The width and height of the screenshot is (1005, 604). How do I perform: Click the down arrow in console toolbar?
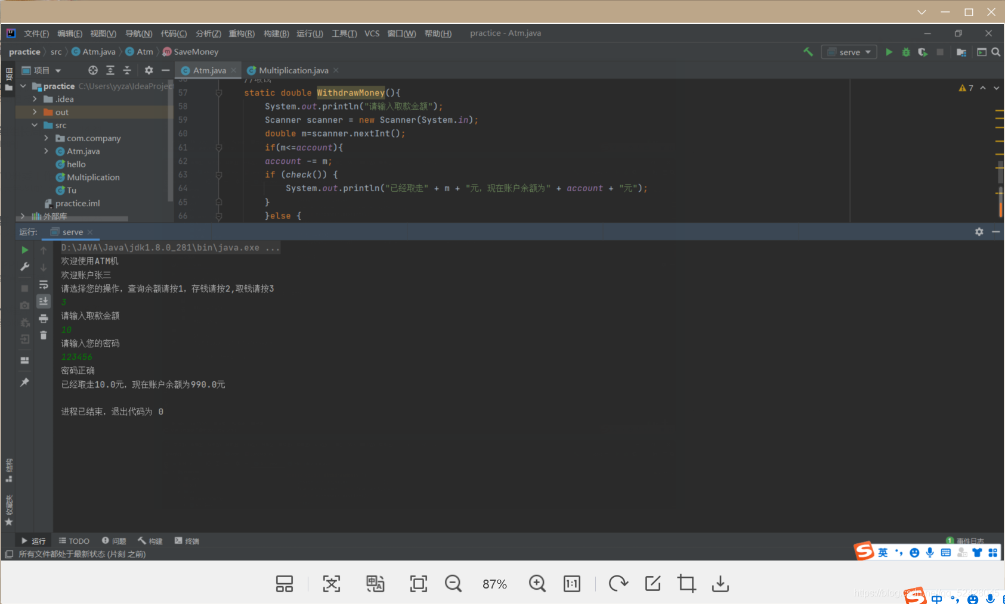[x=44, y=267]
